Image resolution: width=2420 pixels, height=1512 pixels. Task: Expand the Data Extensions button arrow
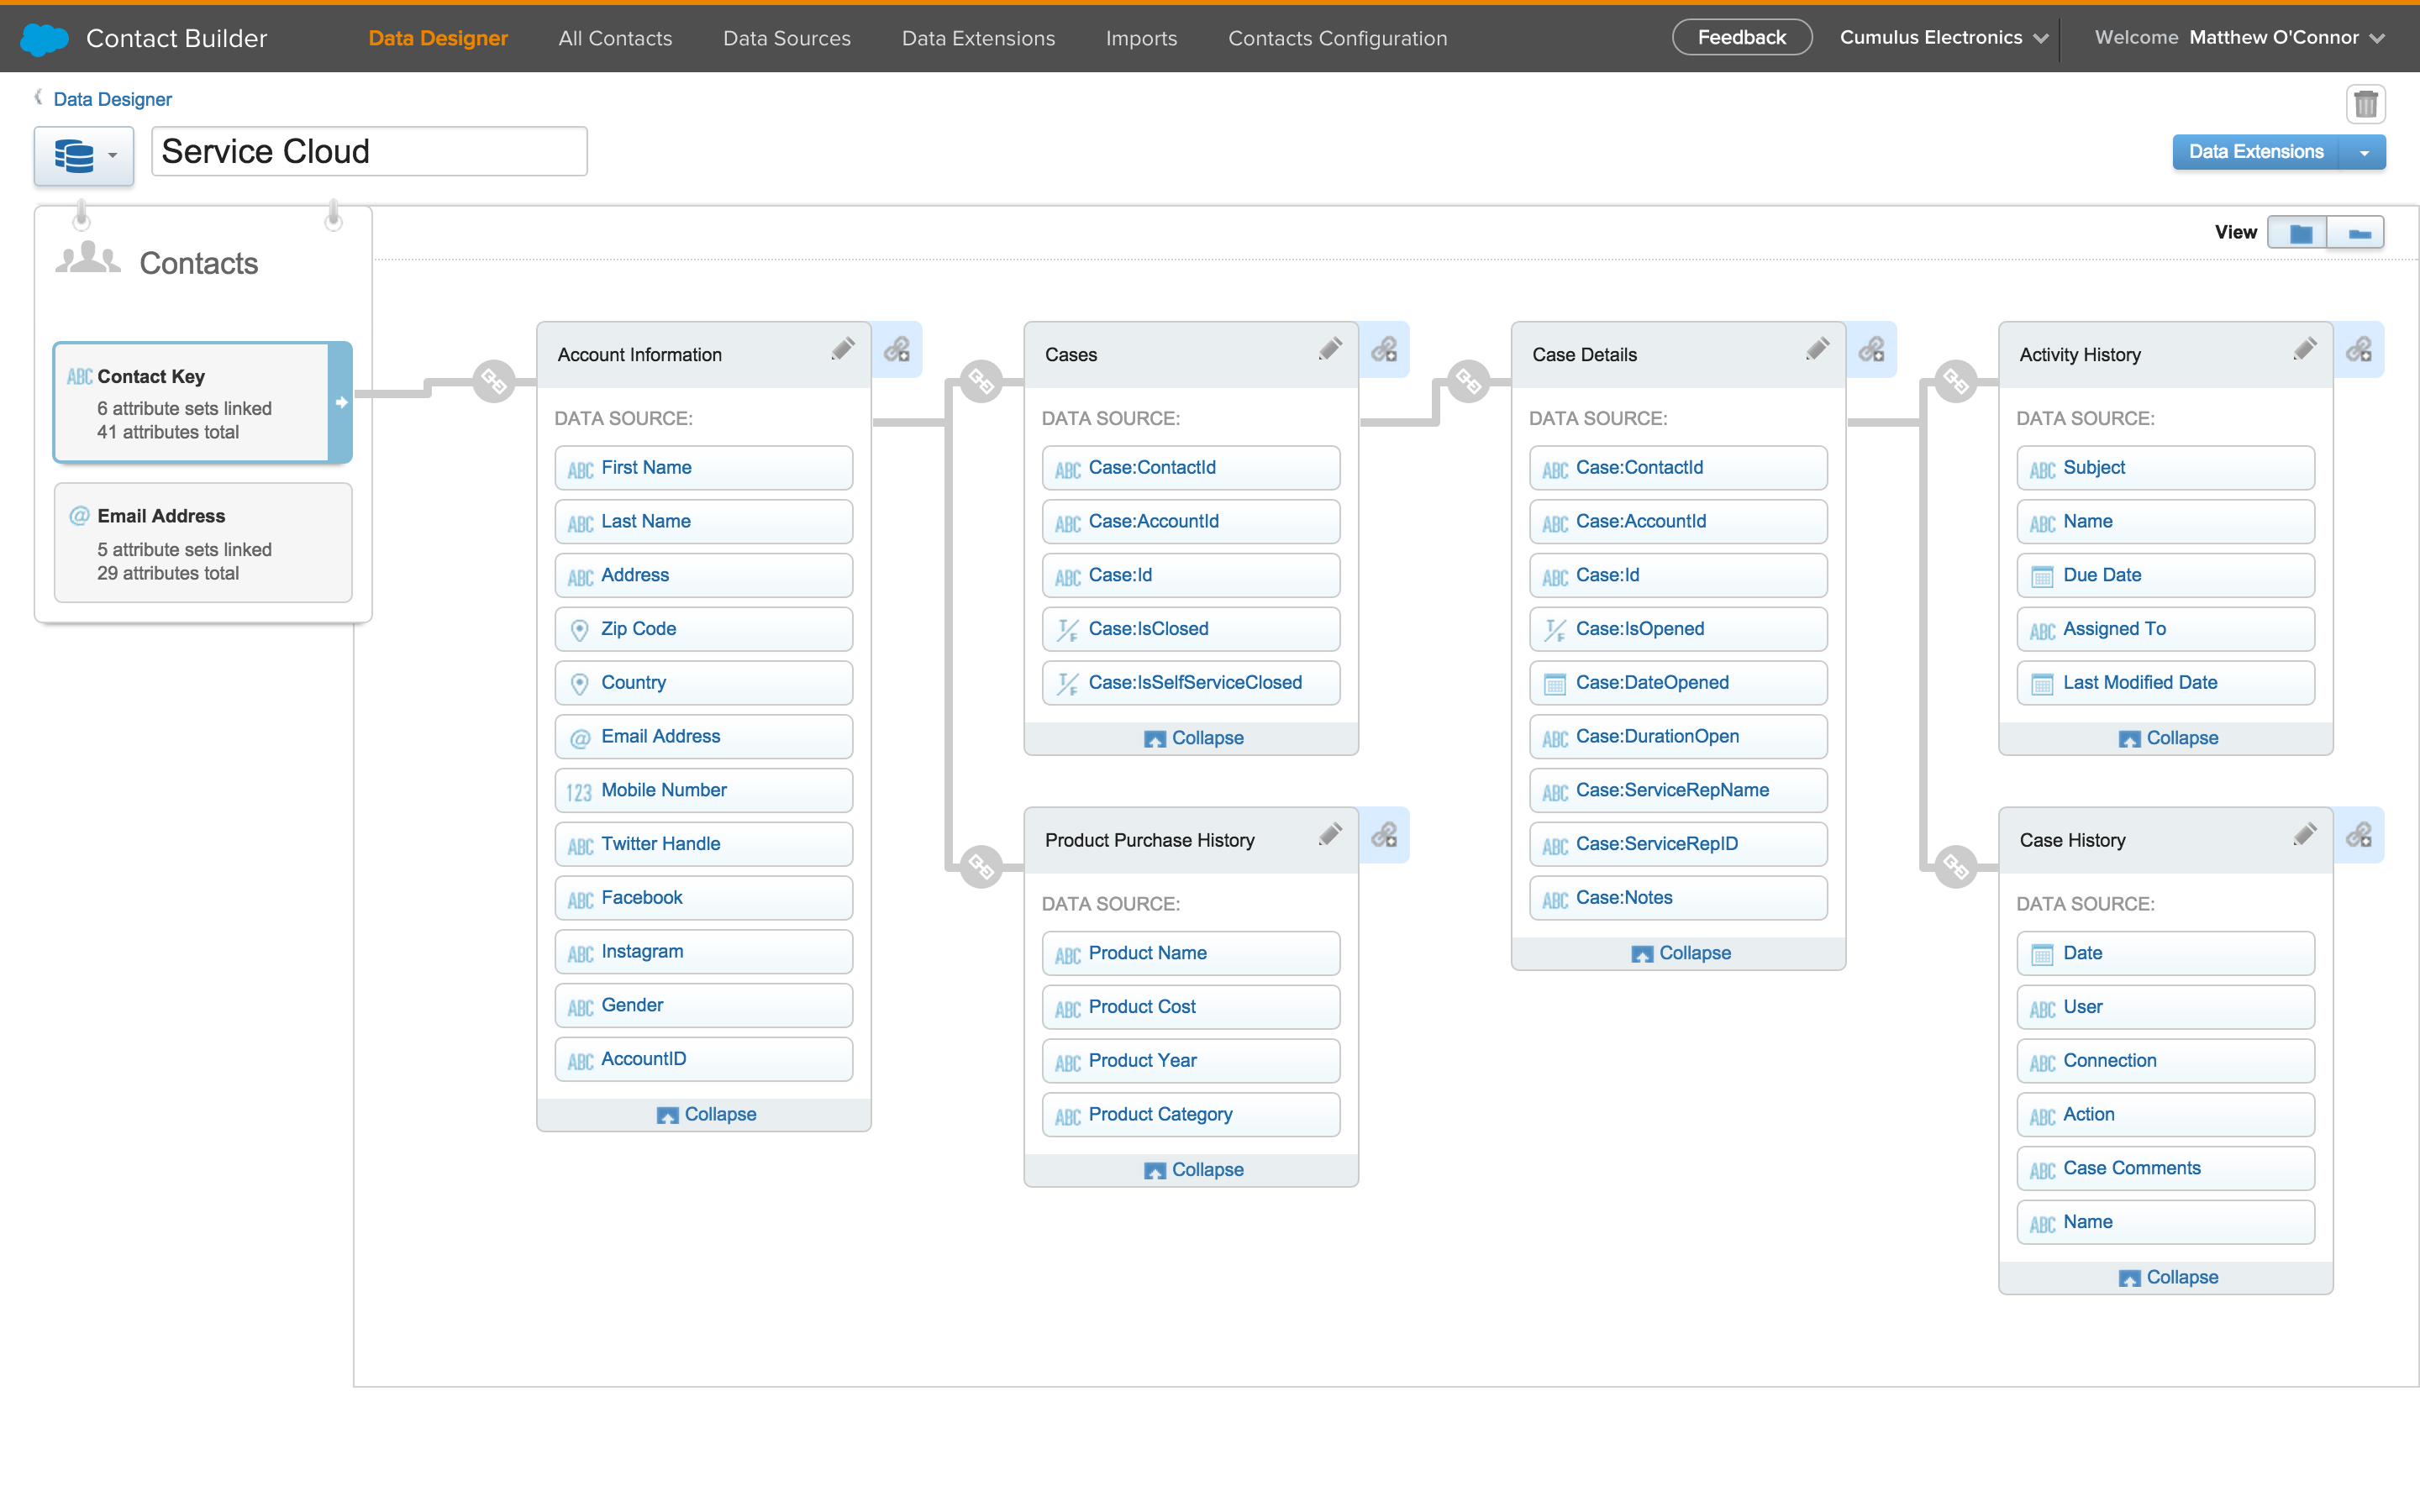pyautogui.click(x=2363, y=152)
